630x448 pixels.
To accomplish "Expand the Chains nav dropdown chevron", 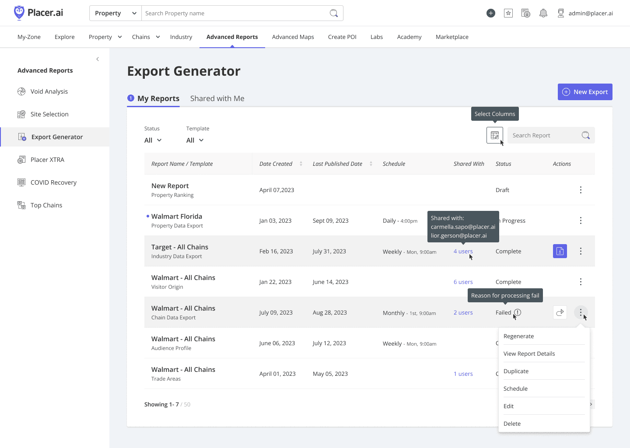I will pyautogui.click(x=157, y=37).
